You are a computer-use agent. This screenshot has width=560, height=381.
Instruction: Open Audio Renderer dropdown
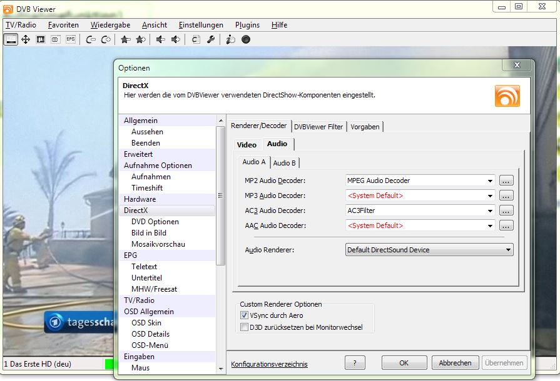[429, 250]
